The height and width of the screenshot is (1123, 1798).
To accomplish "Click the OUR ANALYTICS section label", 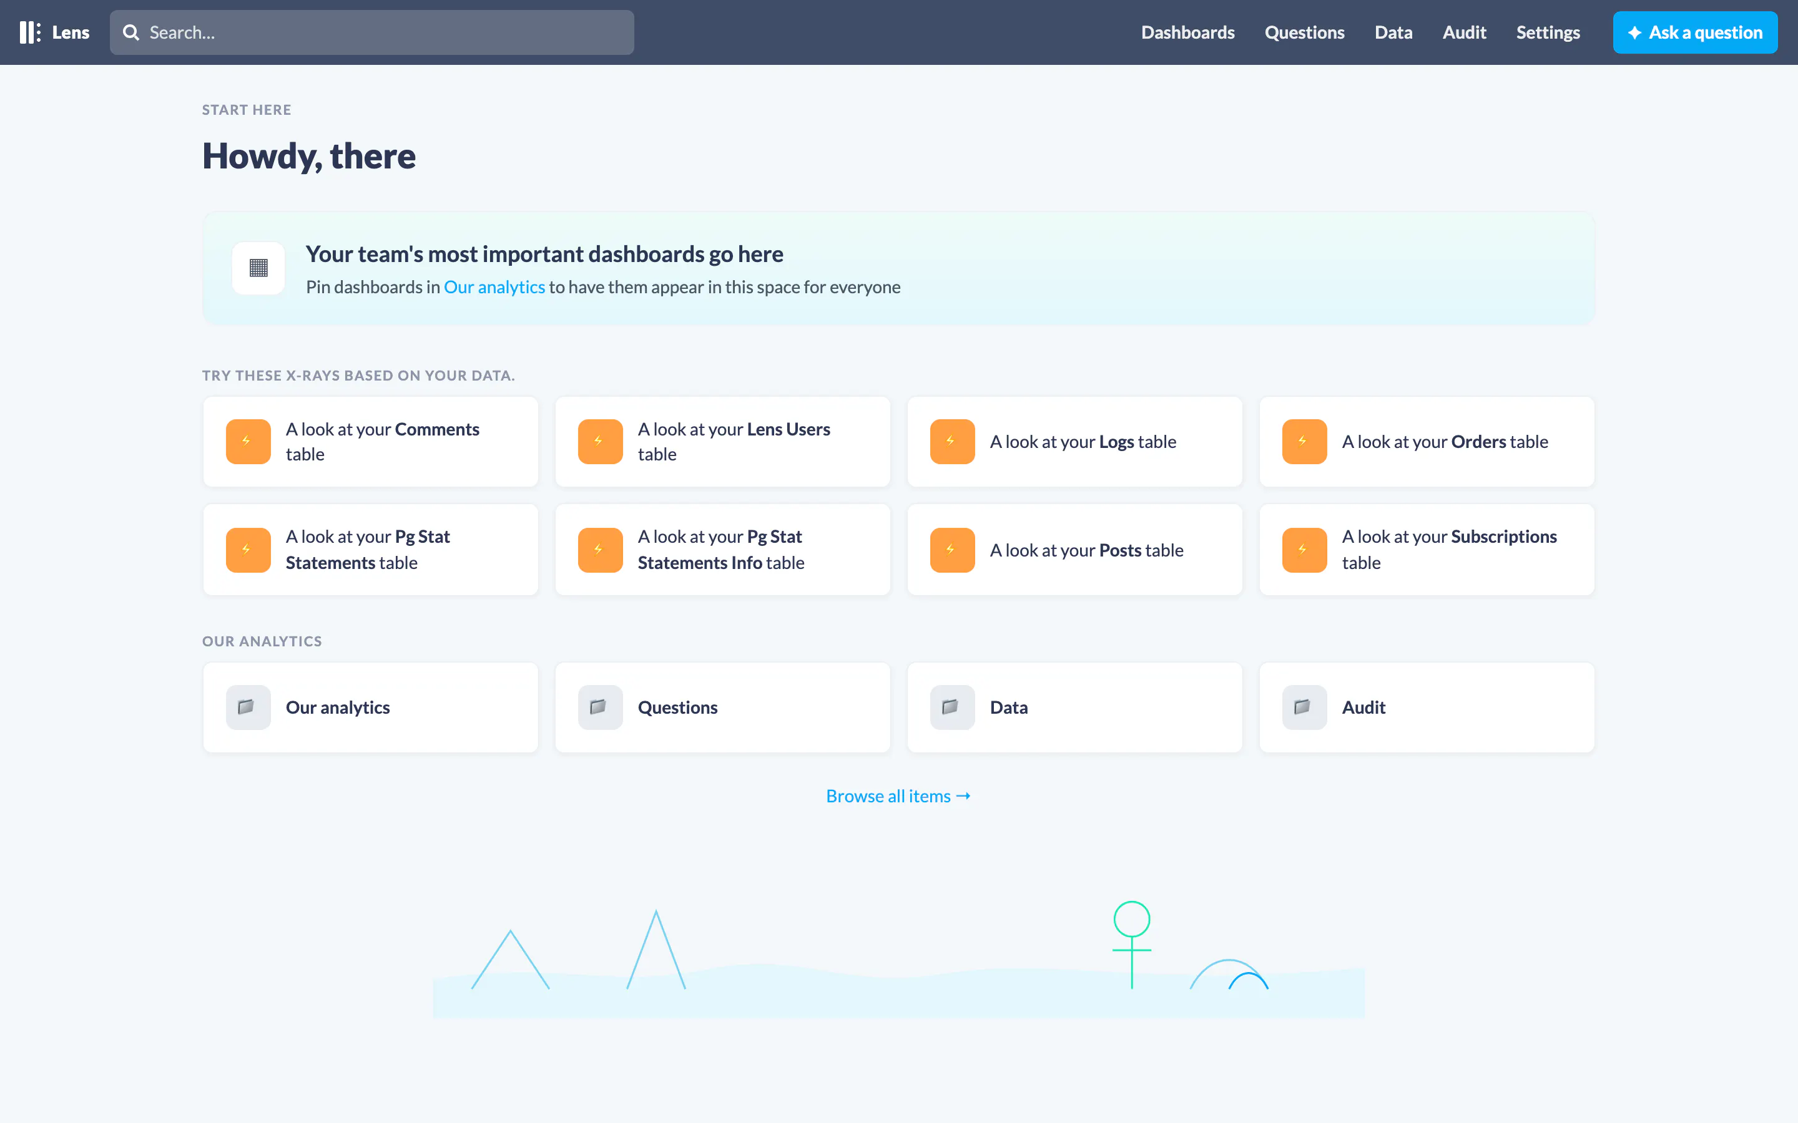I will coord(262,641).
